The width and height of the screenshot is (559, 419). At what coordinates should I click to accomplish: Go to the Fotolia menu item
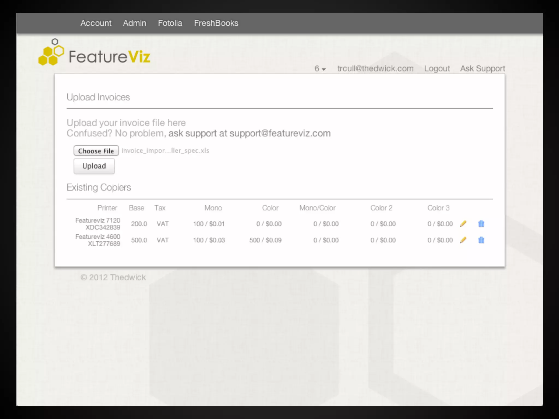pos(170,23)
